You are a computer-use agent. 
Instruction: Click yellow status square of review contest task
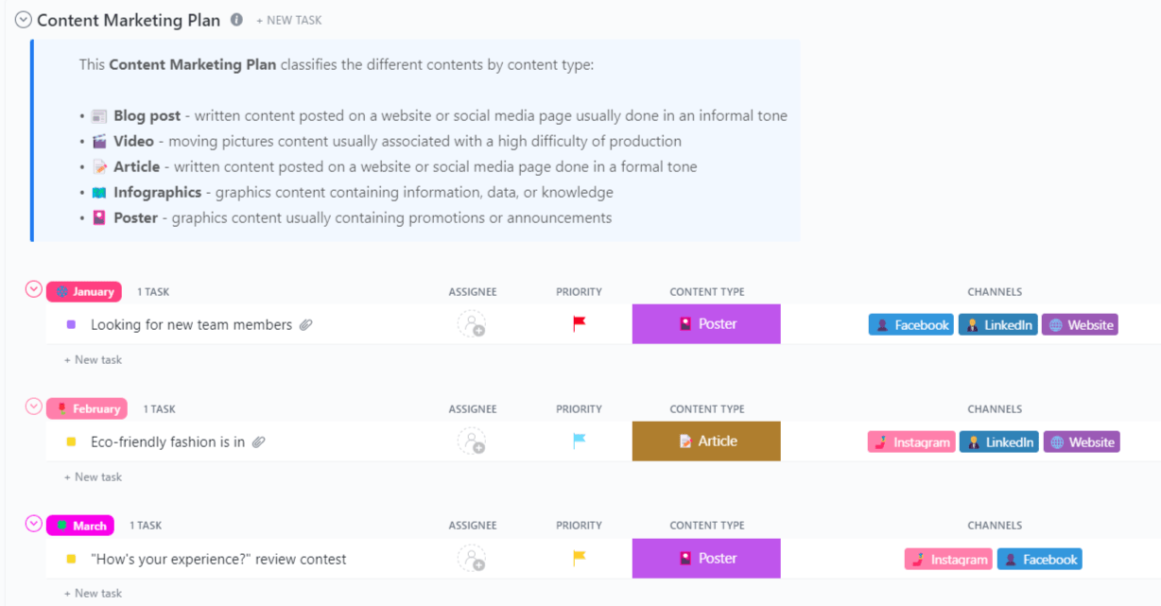[71, 559]
